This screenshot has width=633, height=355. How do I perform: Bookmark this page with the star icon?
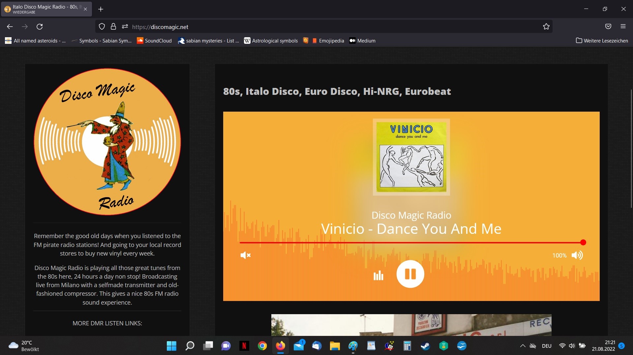coord(546,27)
